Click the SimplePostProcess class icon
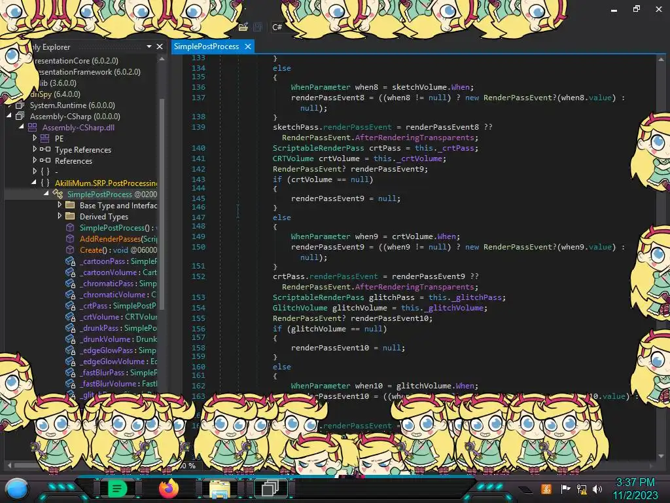The height and width of the screenshot is (503, 670). (58, 194)
